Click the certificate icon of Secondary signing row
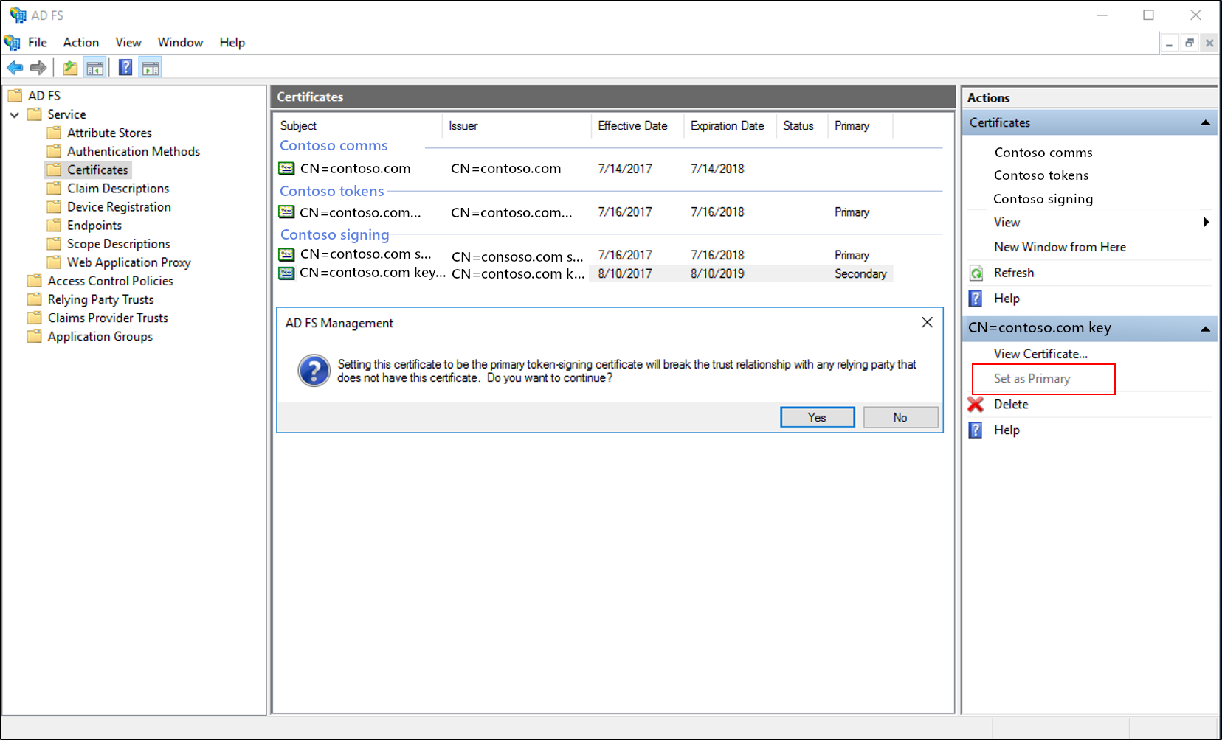The width and height of the screenshot is (1222, 740). [x=286, y=273]
